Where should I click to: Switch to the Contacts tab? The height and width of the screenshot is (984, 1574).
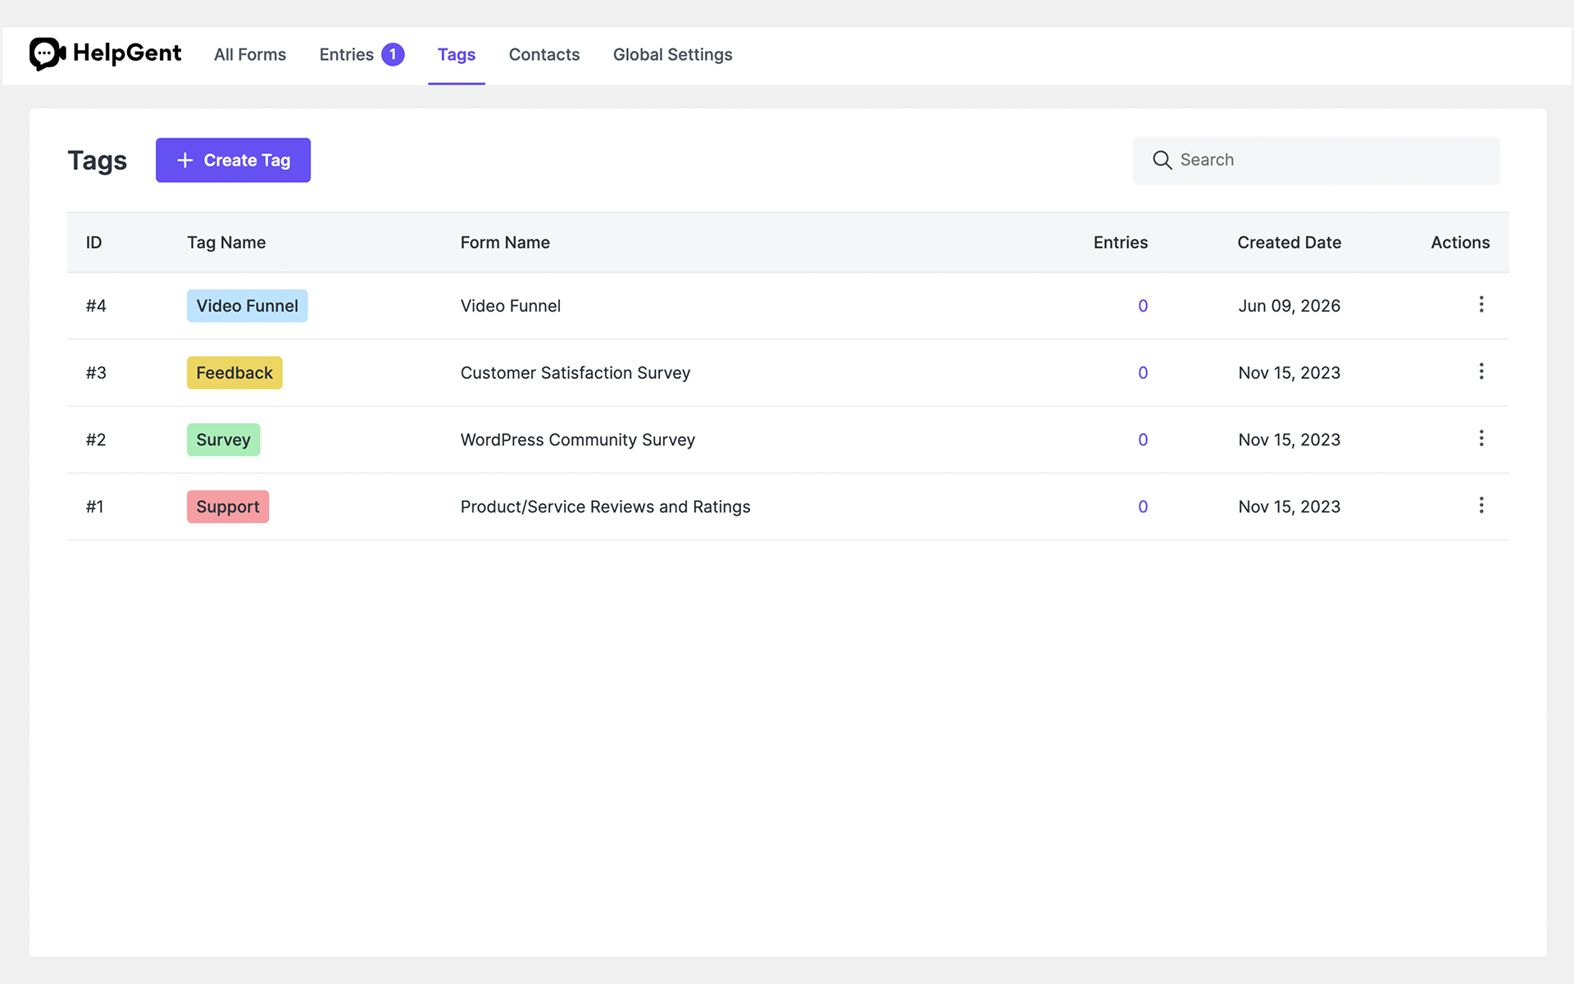[x=544, y=55]
